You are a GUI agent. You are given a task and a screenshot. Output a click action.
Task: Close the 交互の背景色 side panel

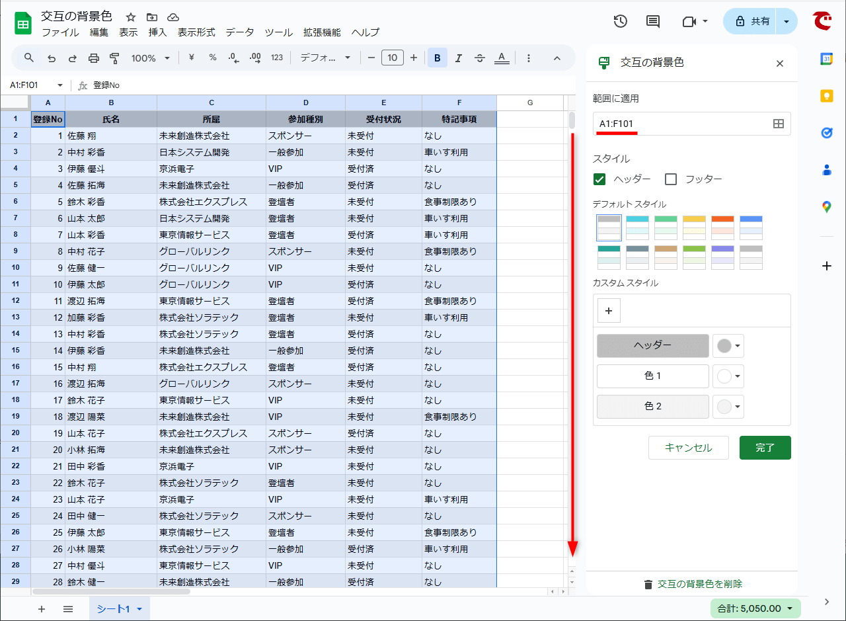point(780,63)
